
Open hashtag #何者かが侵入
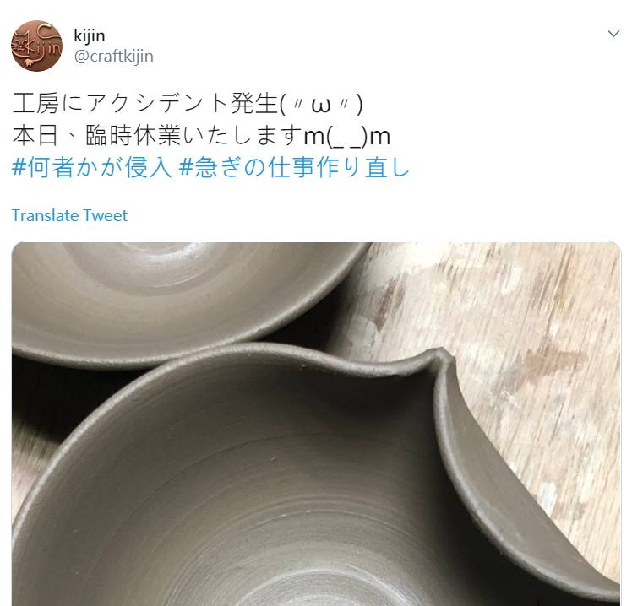[x=92, y=167]
